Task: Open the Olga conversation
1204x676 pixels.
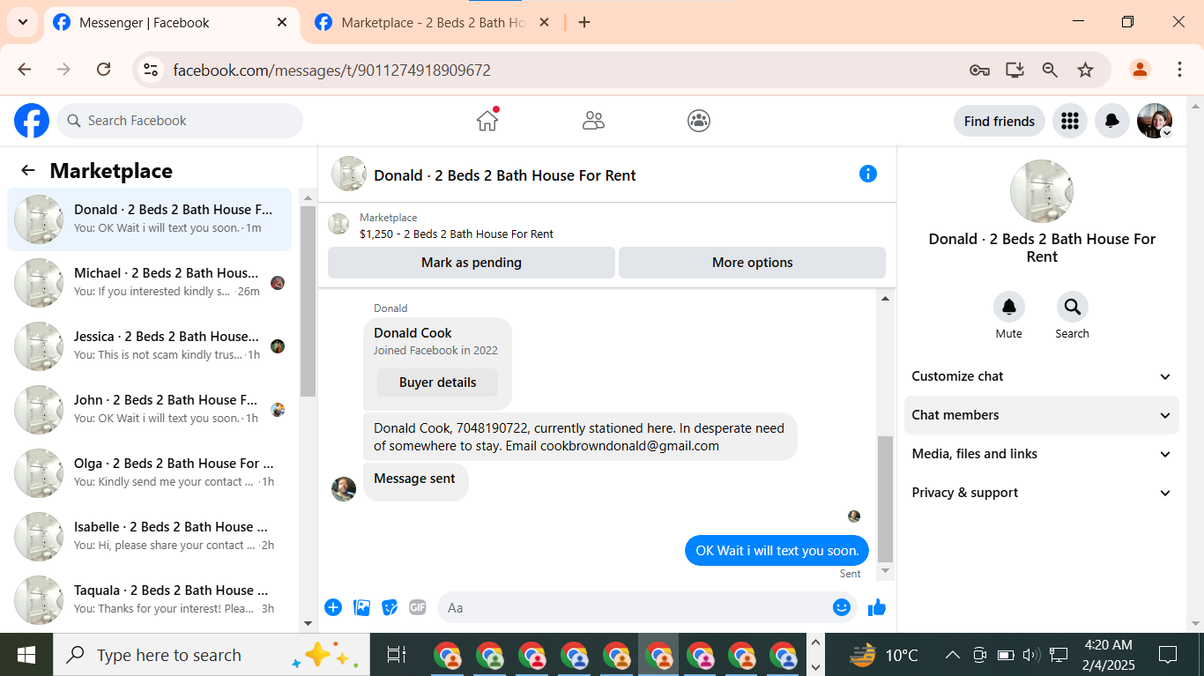Action: point(150,473)
